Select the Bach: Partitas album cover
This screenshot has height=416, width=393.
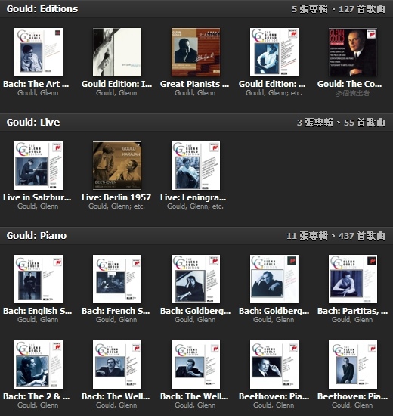(x=353, y=279)
